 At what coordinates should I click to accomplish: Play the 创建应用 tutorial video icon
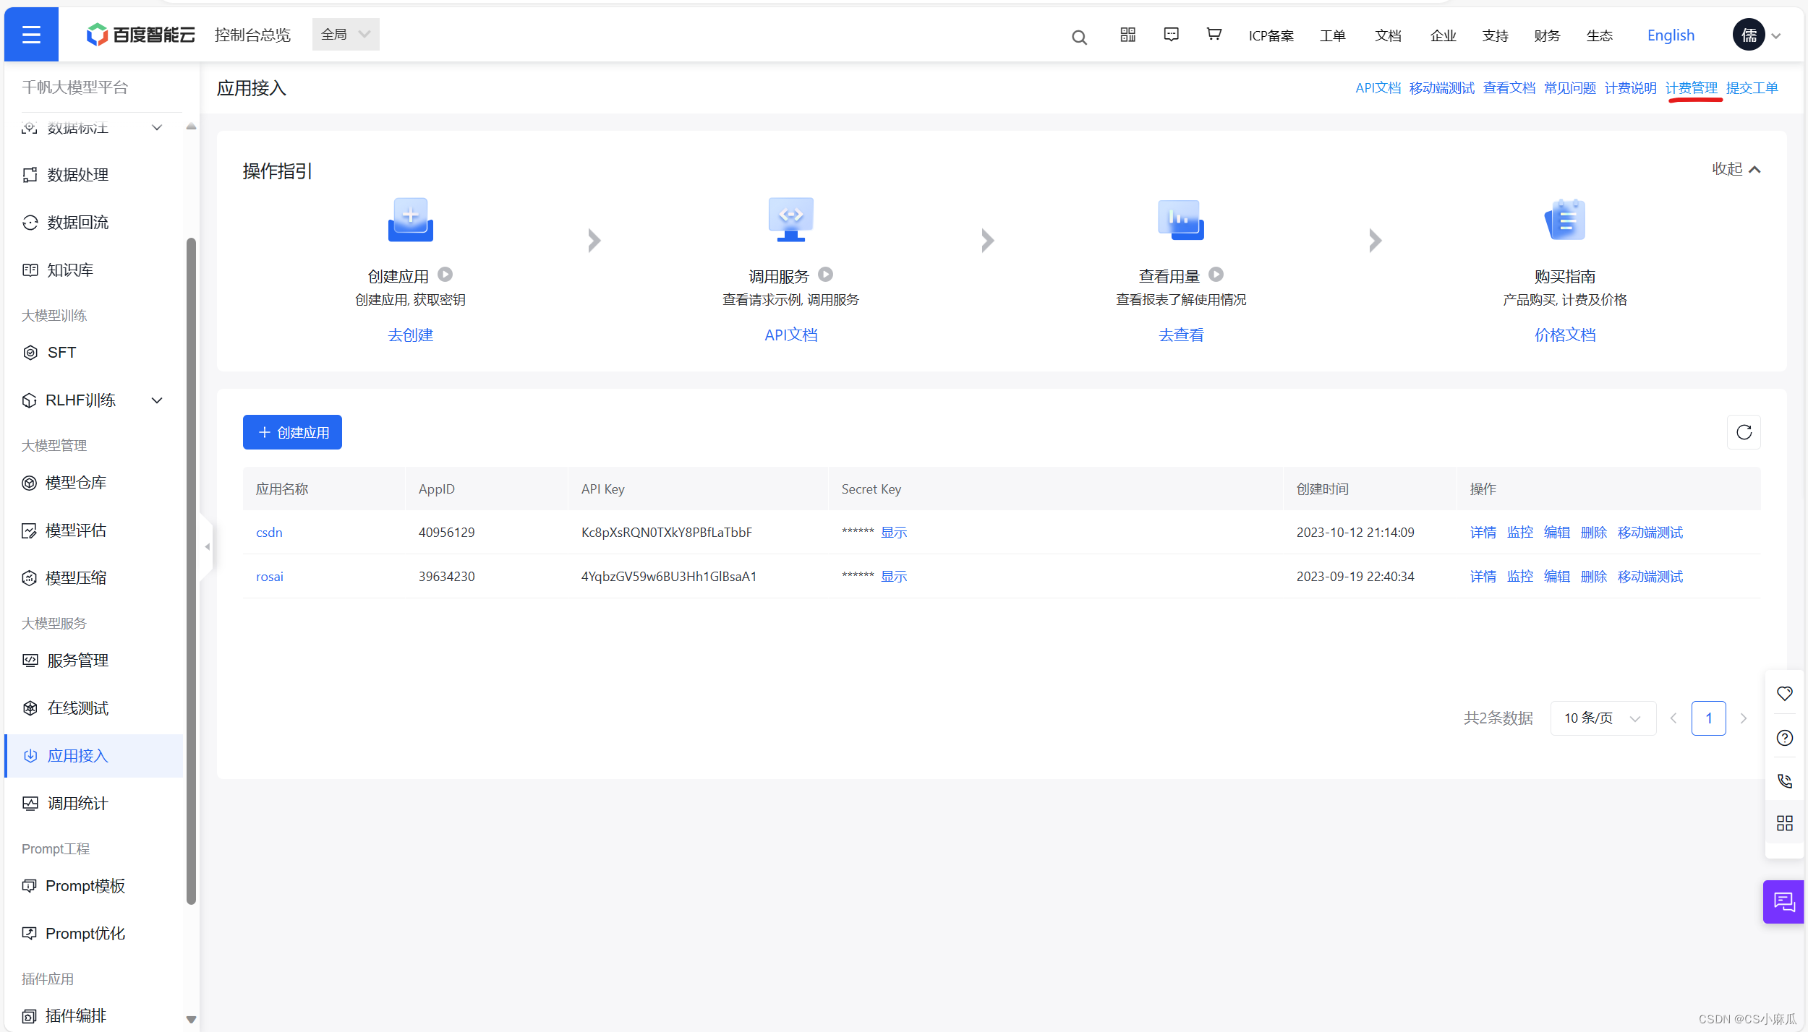coord(445,275)
